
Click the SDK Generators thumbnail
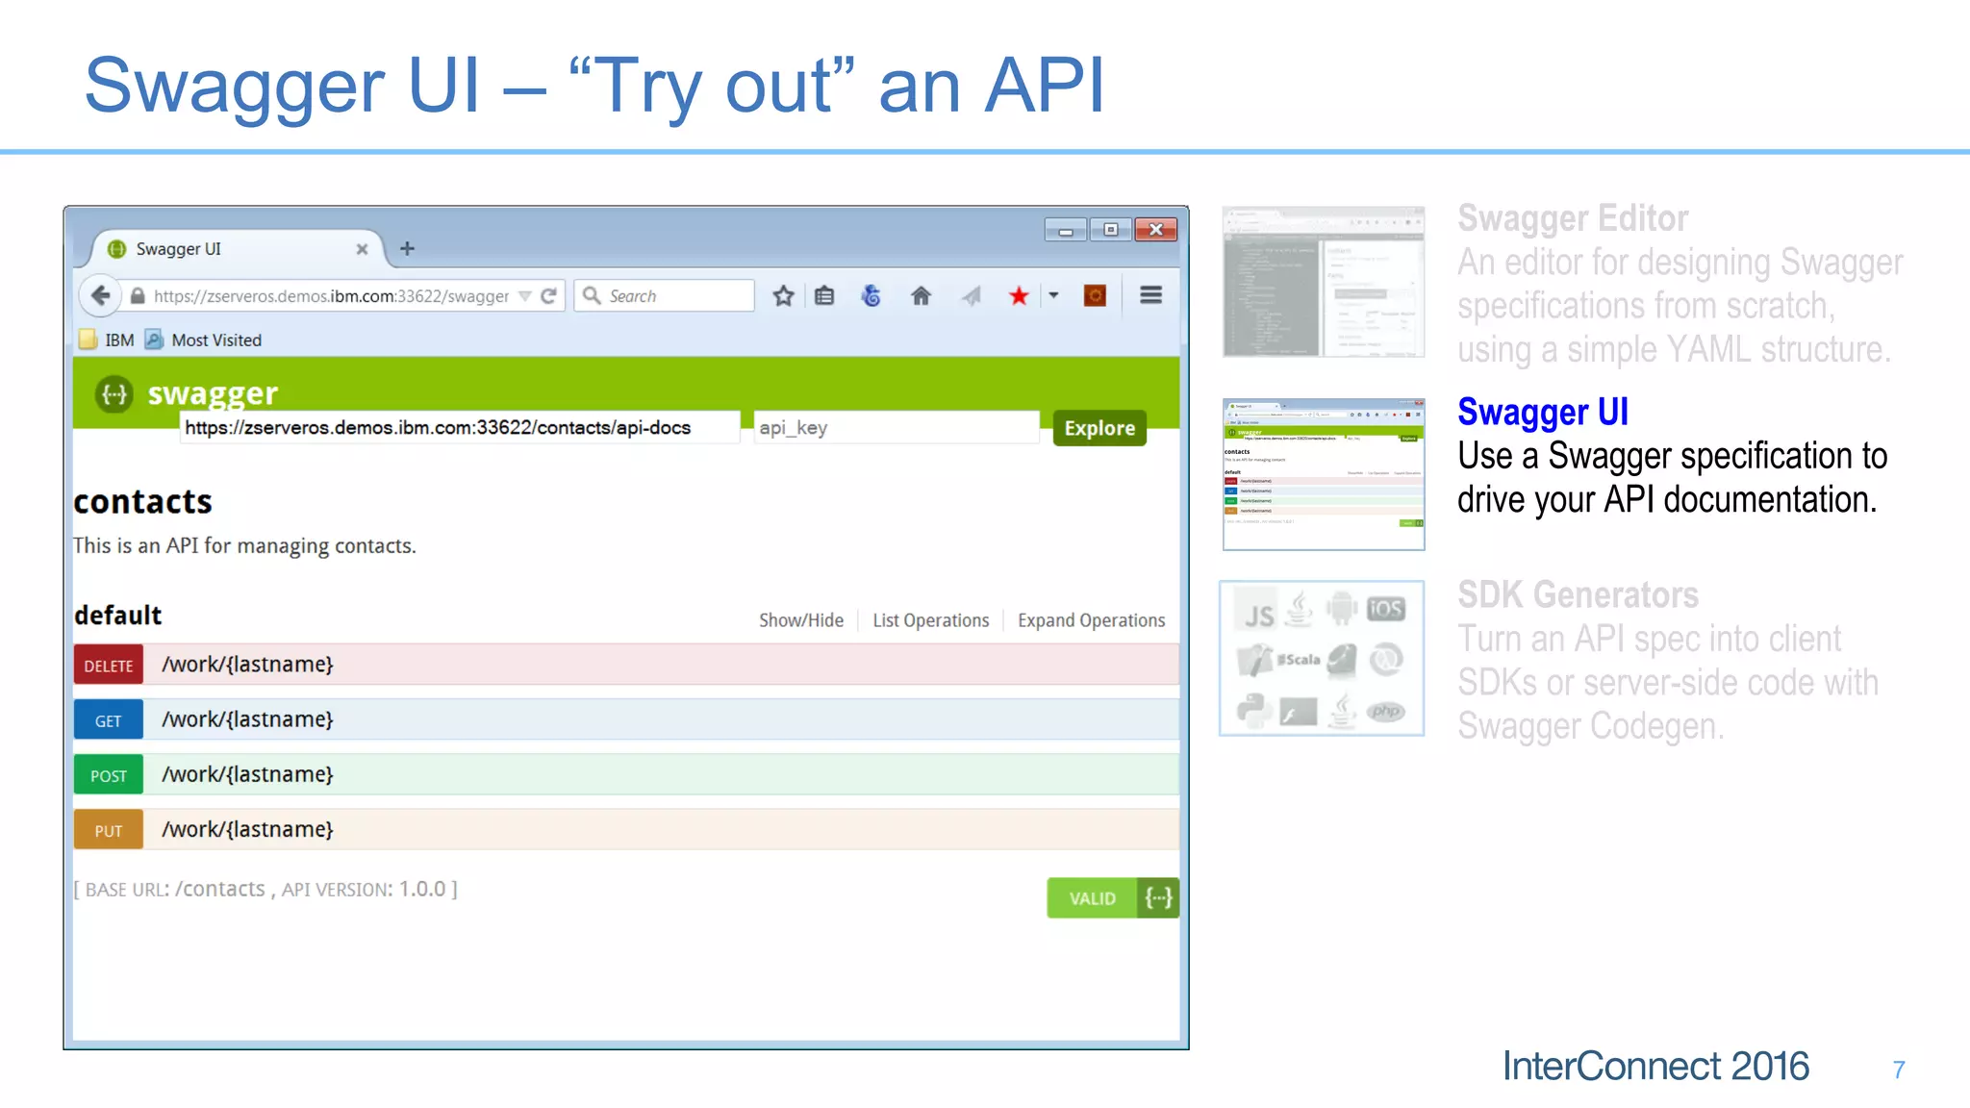point(1323,659)
